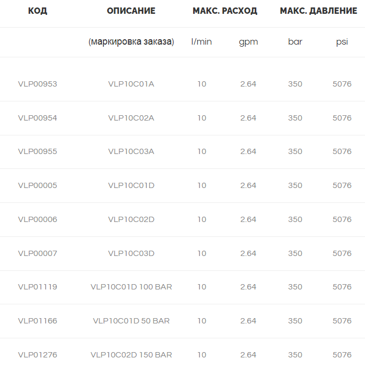Click the МАКС. РАСХОД column header
This screenshot has width=365, height=367.
(x=225, y=11)
